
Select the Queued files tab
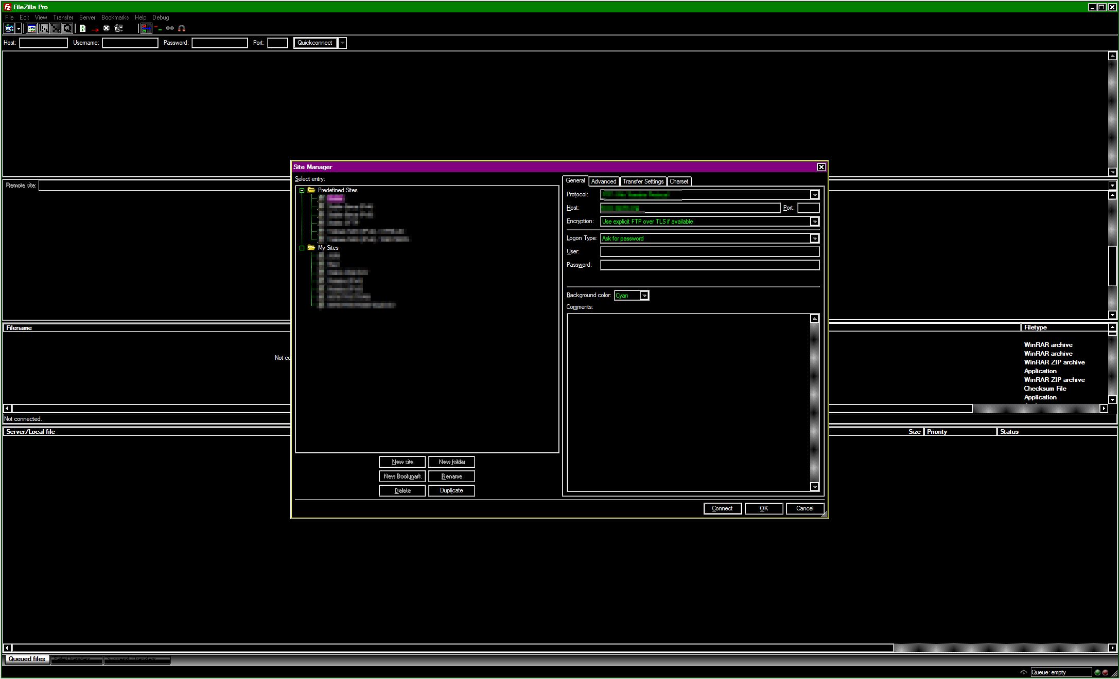pyautogui.click(x=27, y=659)
